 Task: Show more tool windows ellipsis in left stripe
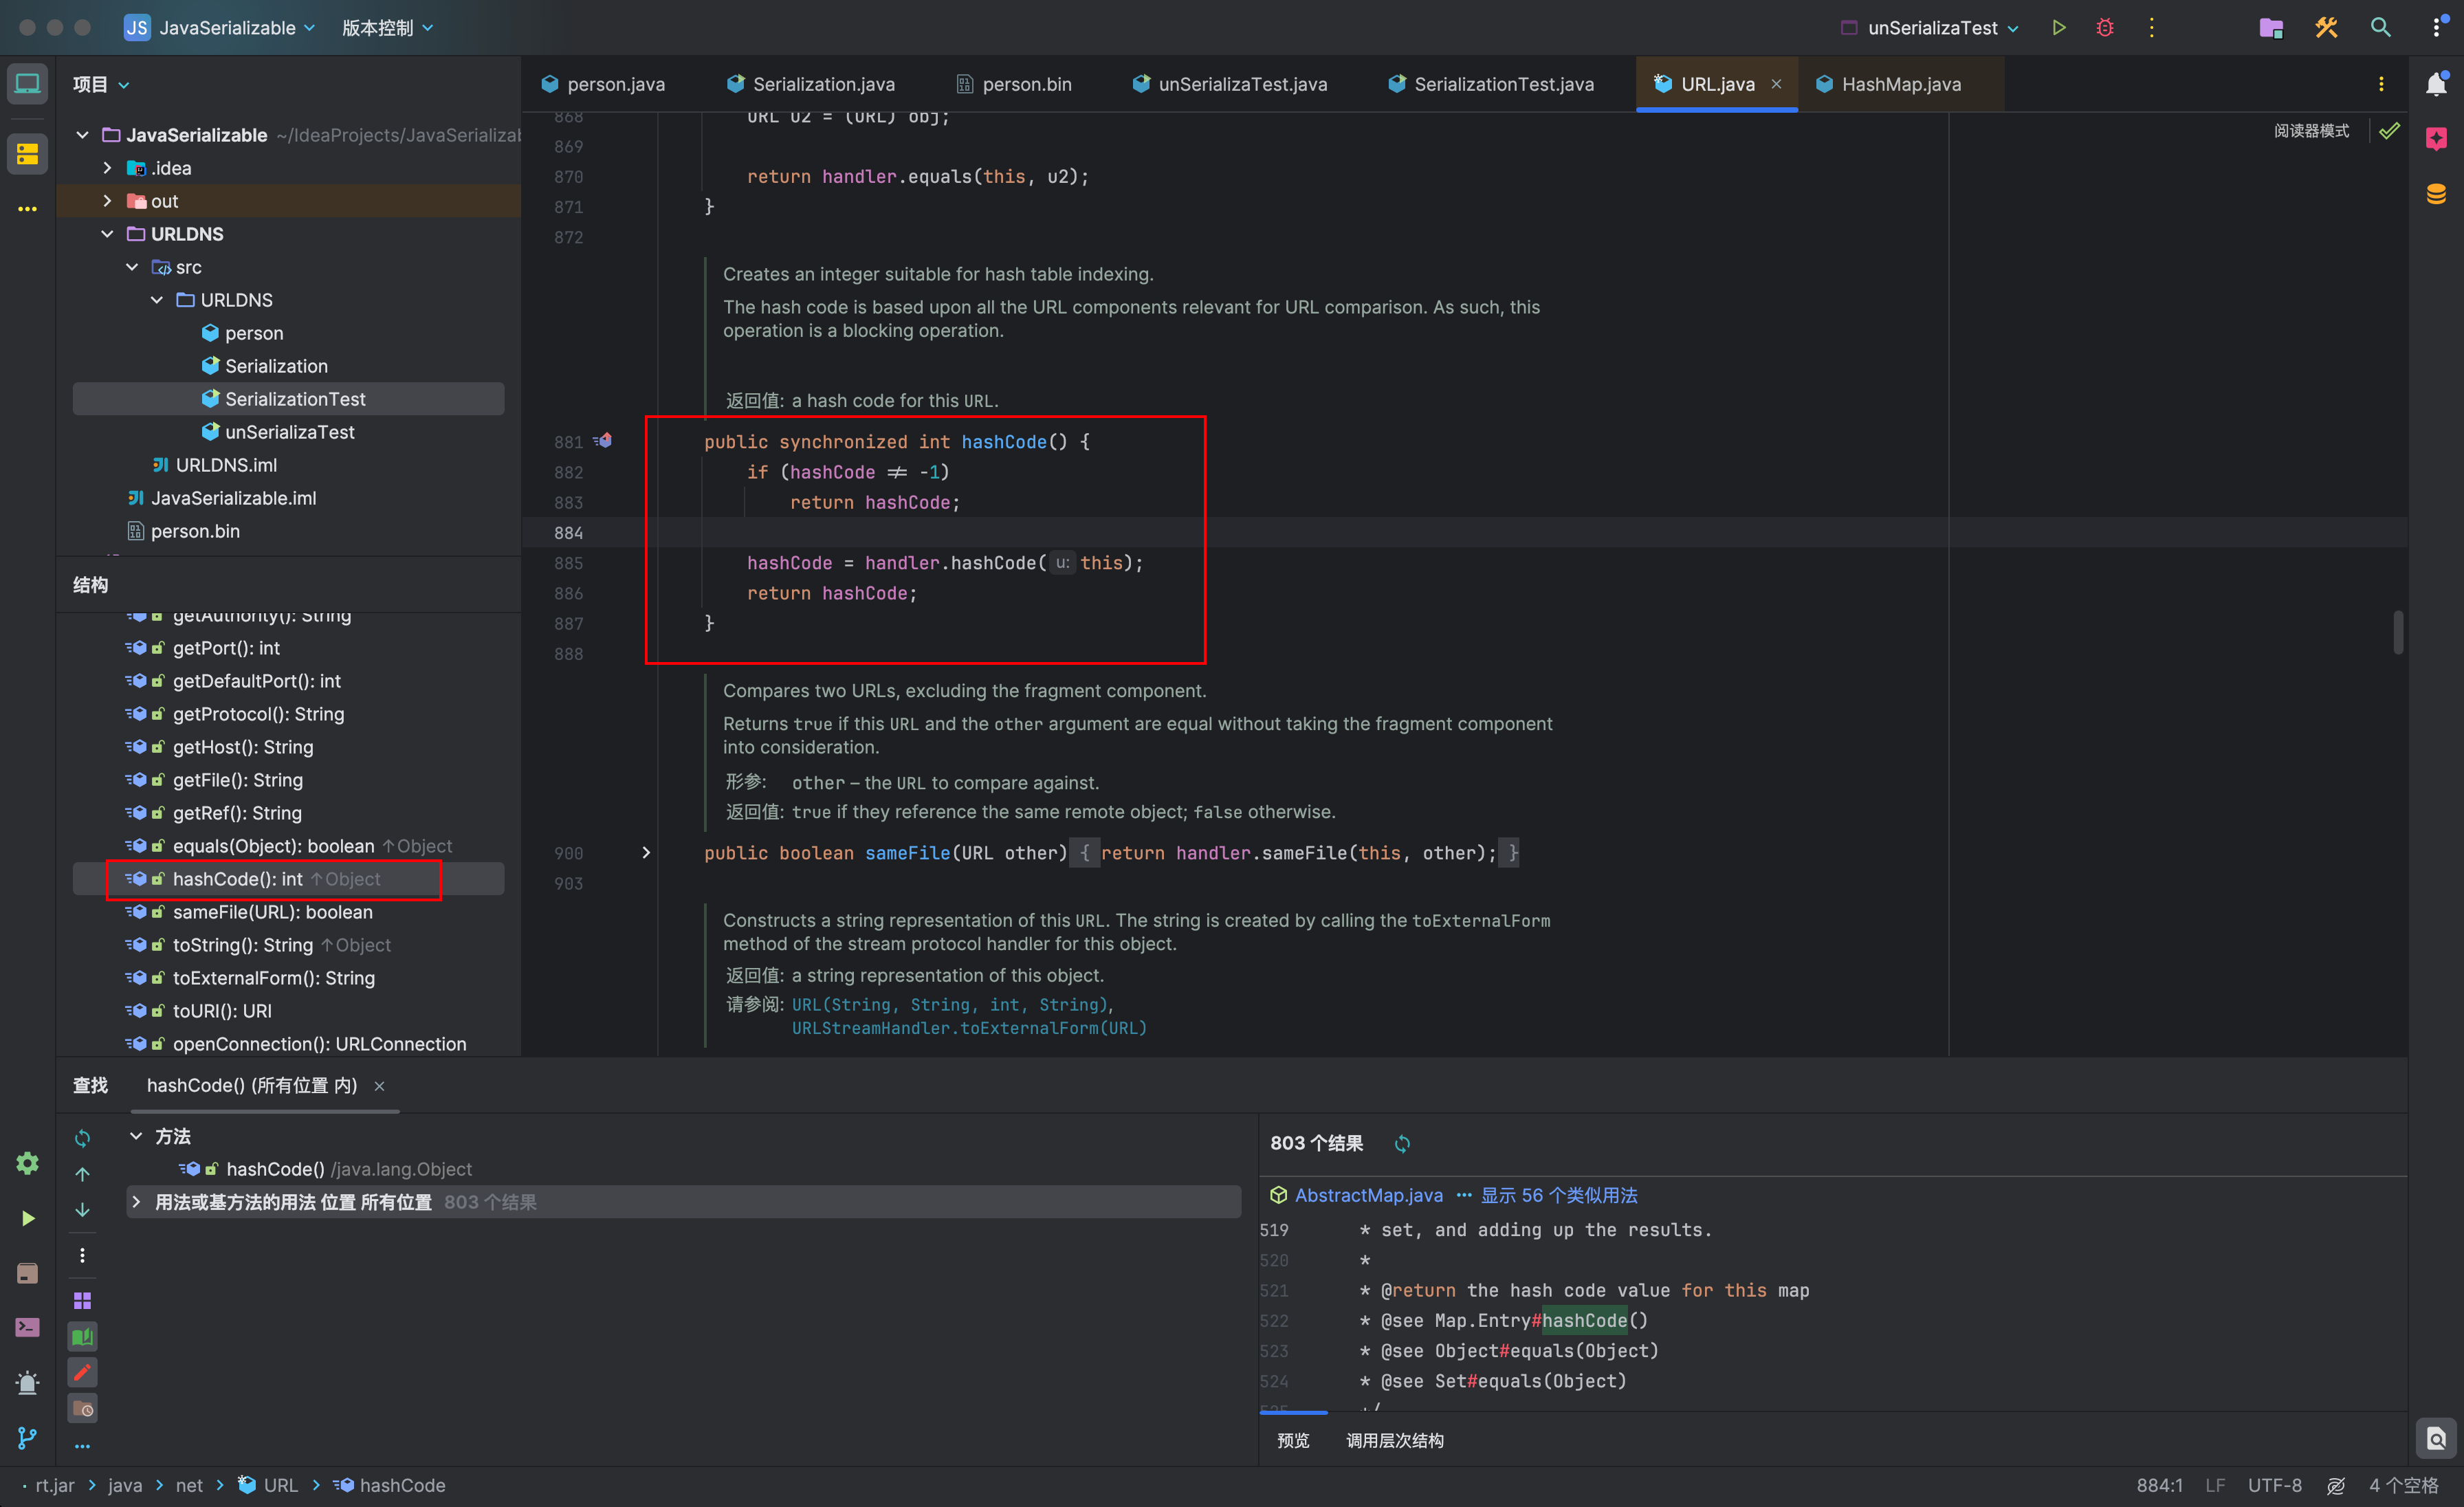click(27, 209)
